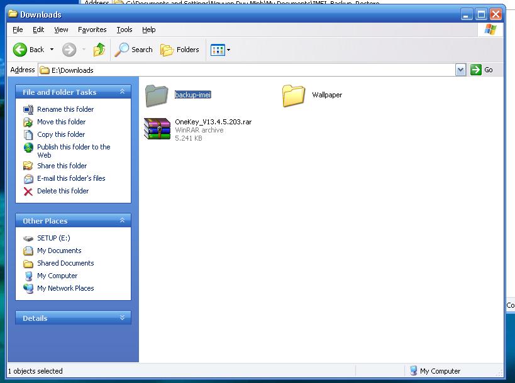
Task: Click the My Computer icon in Other Places
Action: point(28,276)
